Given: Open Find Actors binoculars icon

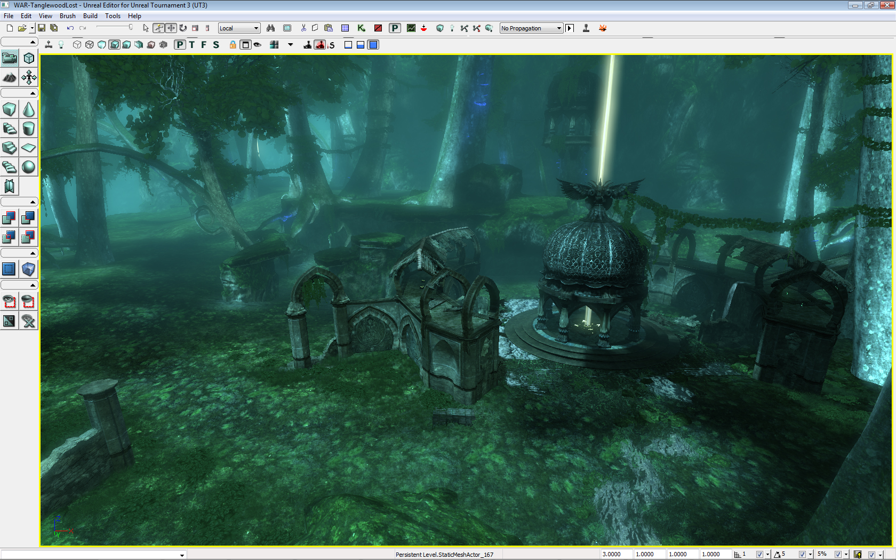Looking at the screenshot, I should tap(270, 28).
